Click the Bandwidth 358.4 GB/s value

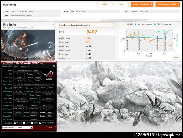tap(47, 105)
